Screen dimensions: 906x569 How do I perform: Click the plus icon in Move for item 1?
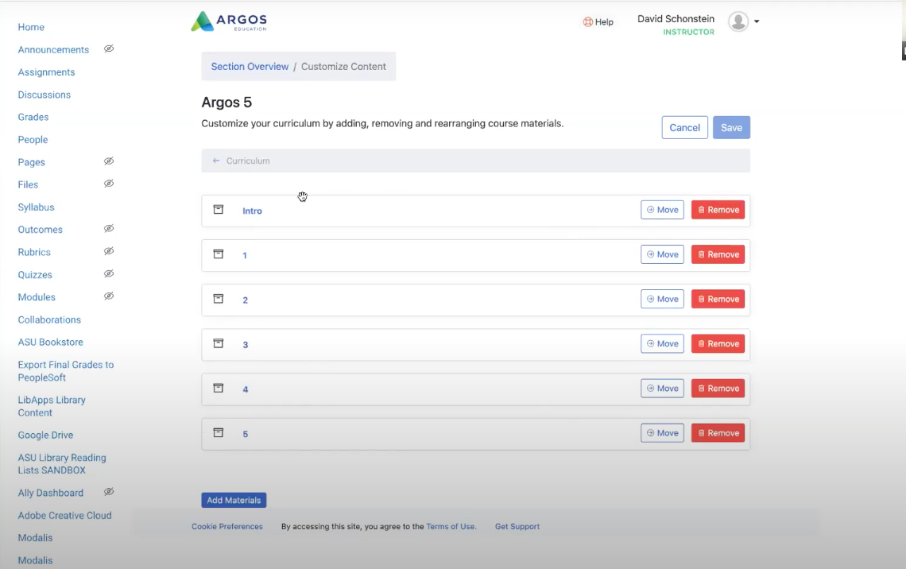click(650, 254)
